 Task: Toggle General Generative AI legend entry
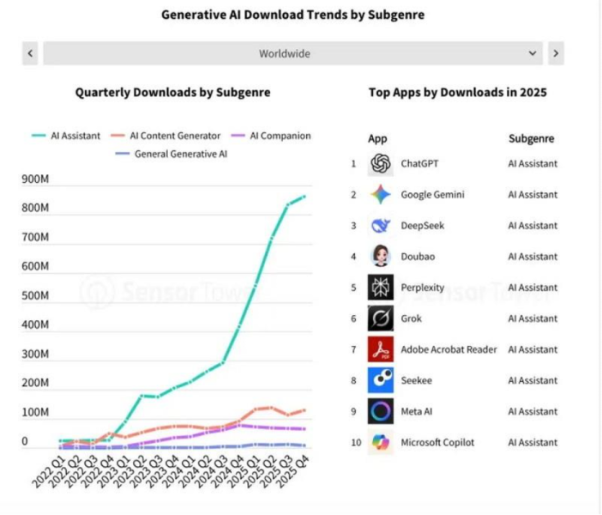coord(171,154)
